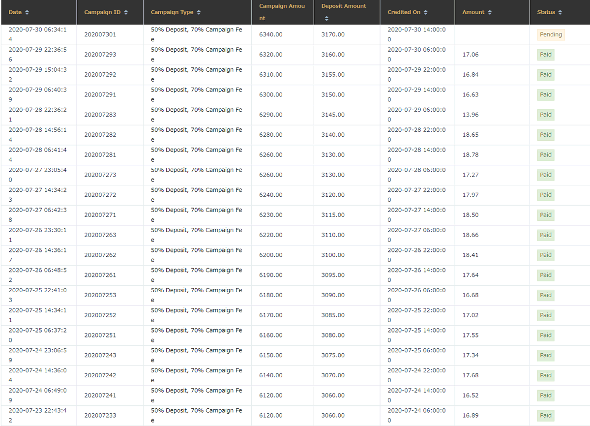Click the amount value 18.65
The height and width of the screenshot is (426, 590).
click(471, 135)
